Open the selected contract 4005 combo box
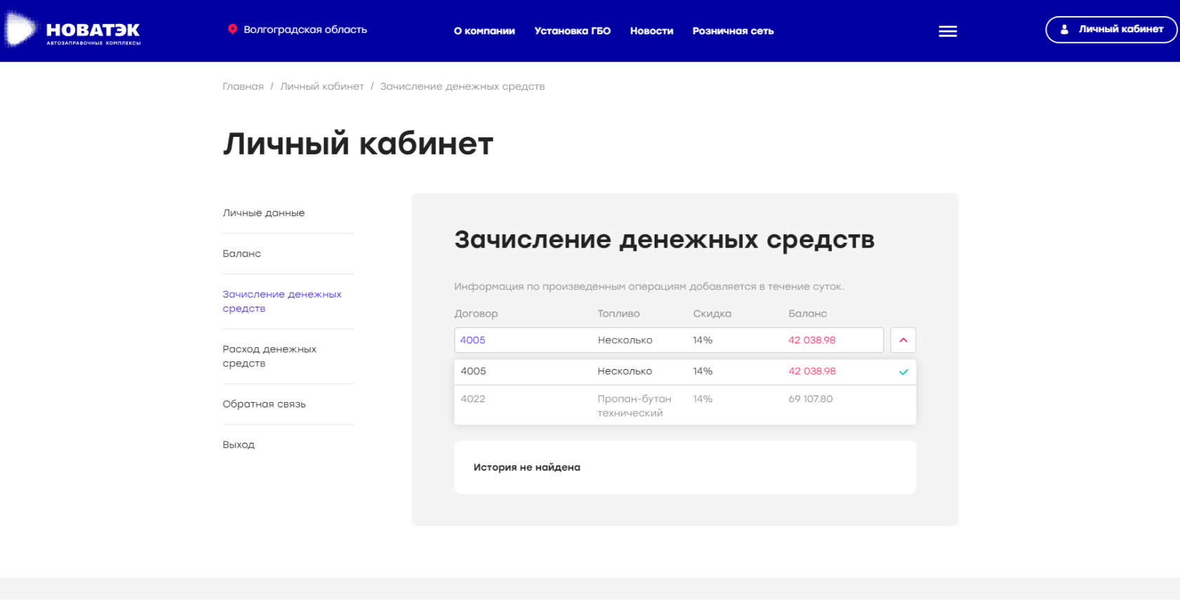 click(668, 340)
